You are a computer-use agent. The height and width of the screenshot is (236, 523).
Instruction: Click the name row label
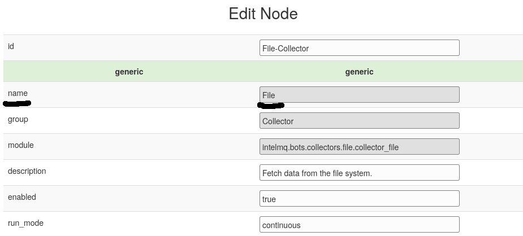(x=18, y=93)
